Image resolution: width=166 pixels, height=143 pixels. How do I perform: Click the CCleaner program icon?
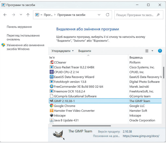[51, 62]
